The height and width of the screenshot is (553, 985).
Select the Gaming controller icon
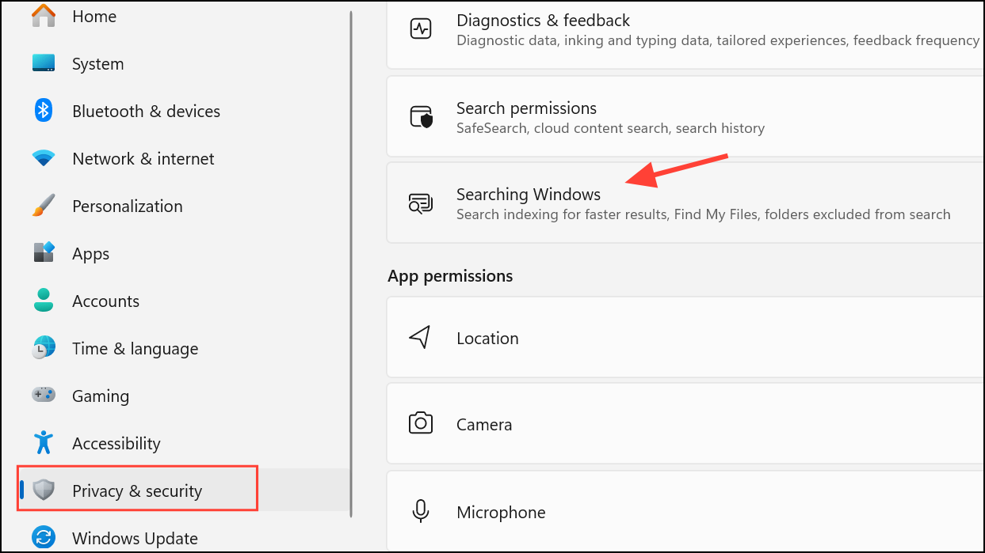pos(43,396)
